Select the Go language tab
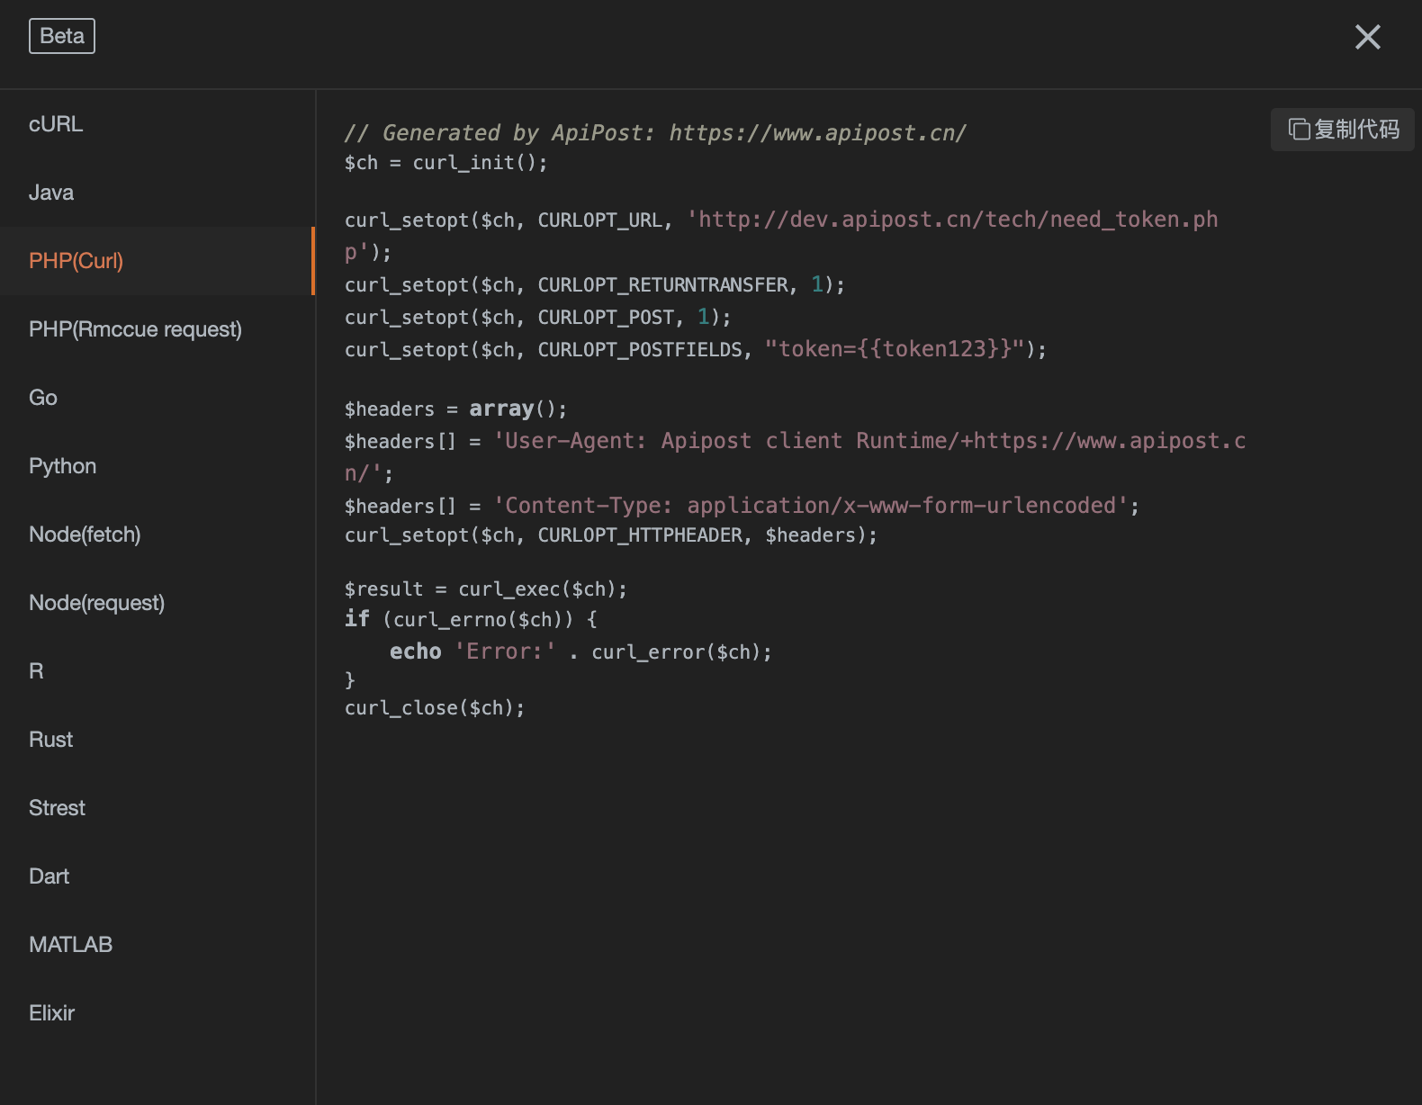This screenshot has width=1422, height=1105. pyautogui.click(x=157, y=398)
